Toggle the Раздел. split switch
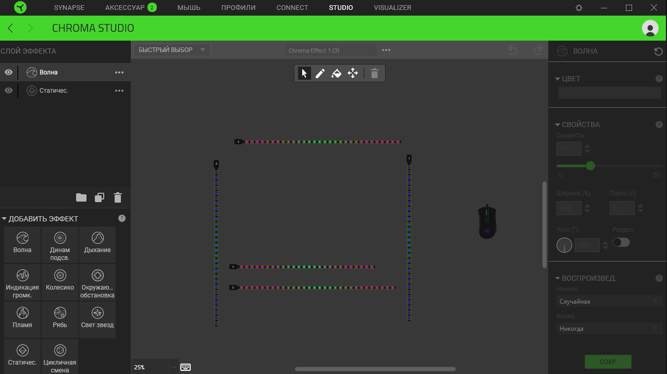Screen dimensions: 667x374 coord(621,242)
